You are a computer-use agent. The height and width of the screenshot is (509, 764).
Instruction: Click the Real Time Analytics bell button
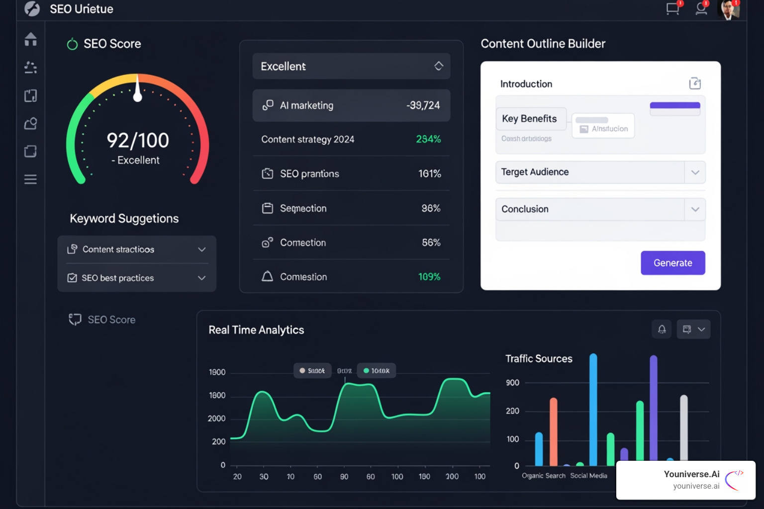point(662,329)
